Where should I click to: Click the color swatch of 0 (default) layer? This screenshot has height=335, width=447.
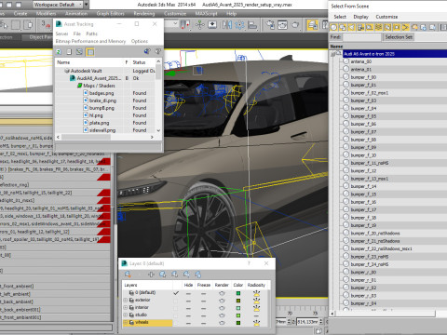tap(238, 293)
